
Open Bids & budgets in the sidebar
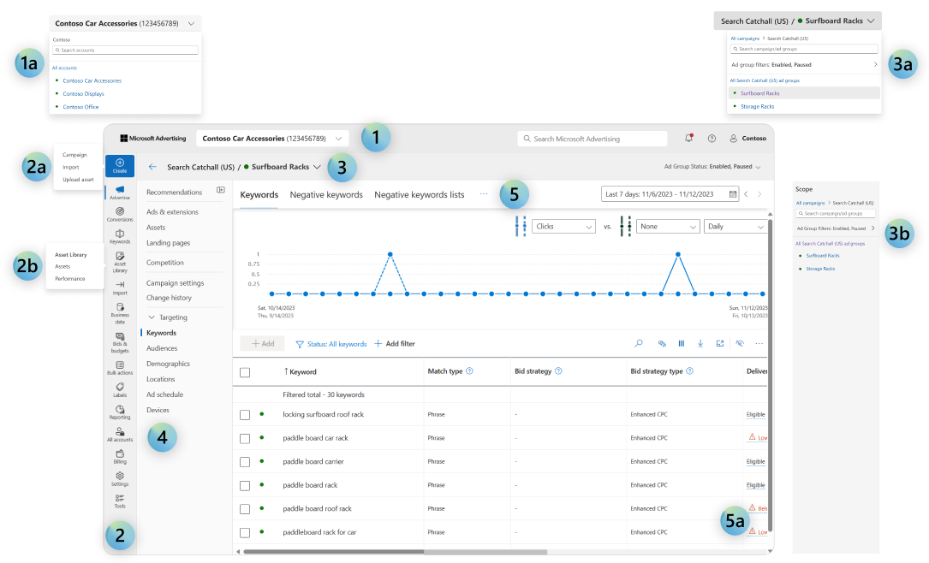point(120,343)
